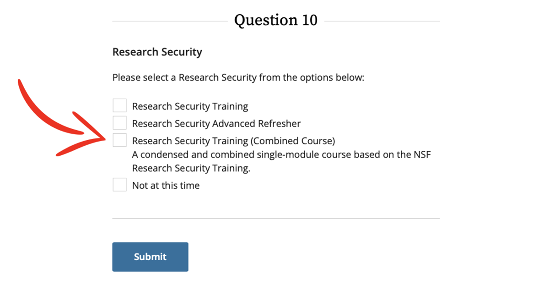Check the Research Security Training checkbox

click(119, 106)
